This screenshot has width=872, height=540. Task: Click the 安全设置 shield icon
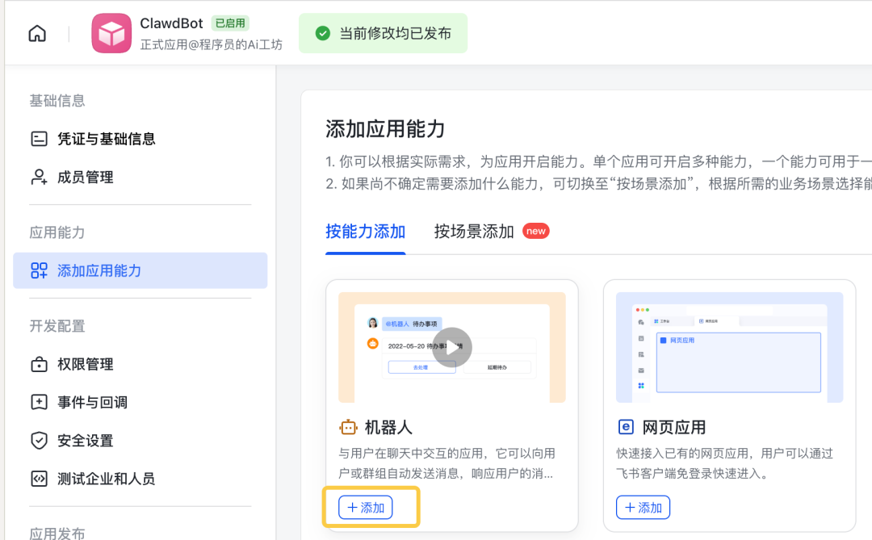(39, 441)
